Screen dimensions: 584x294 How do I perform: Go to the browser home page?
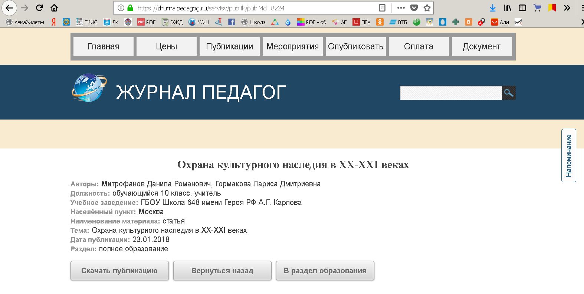[54, 8]
